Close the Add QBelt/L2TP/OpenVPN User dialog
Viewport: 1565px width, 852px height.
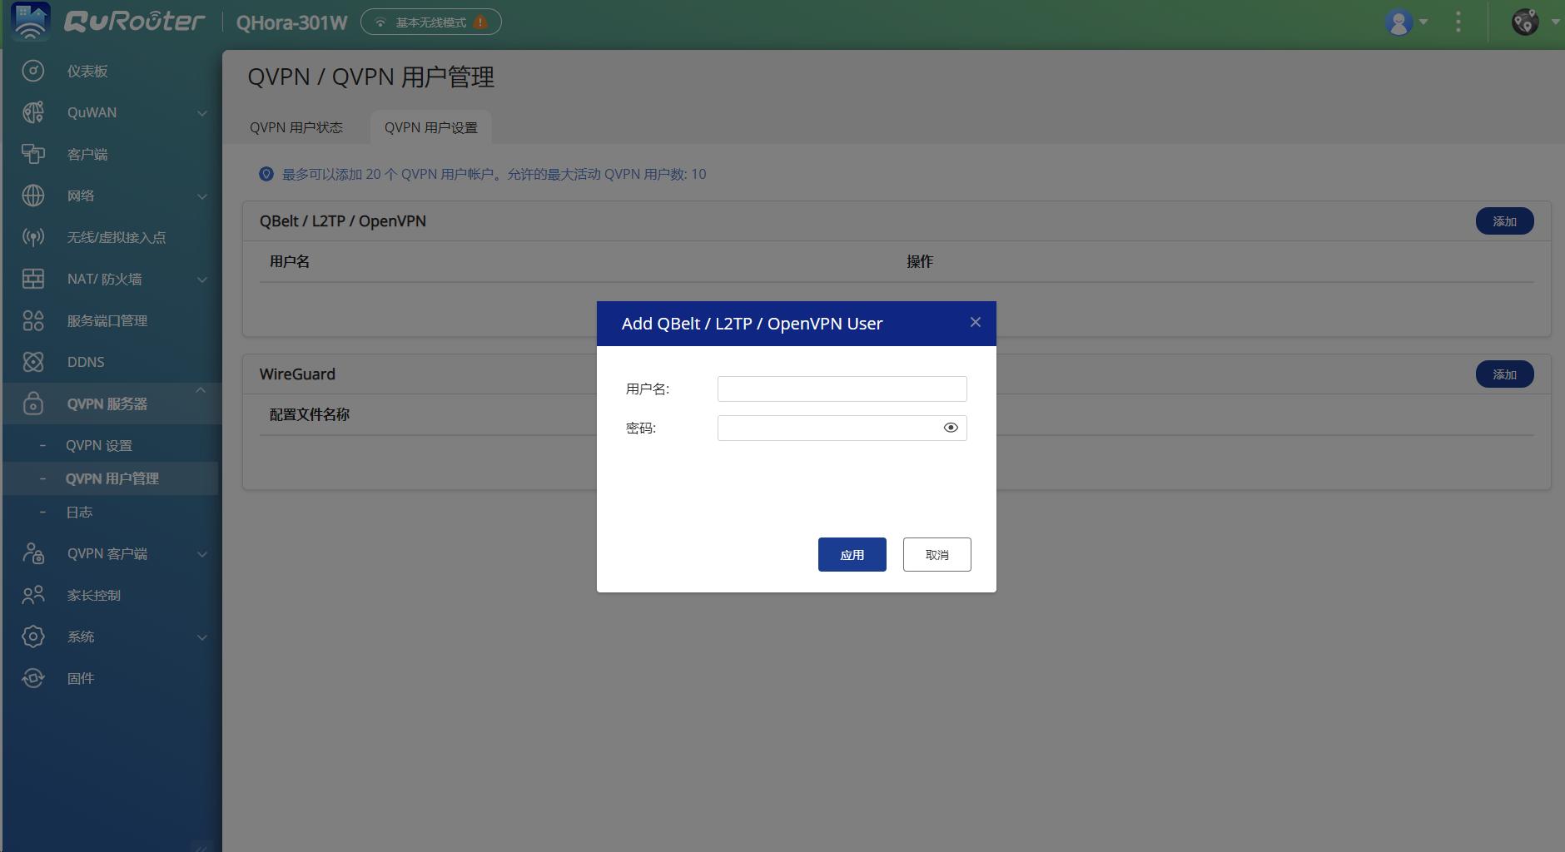(975, 322)
